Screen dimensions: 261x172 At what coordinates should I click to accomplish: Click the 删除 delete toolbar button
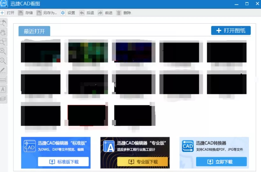coord(123,13)
